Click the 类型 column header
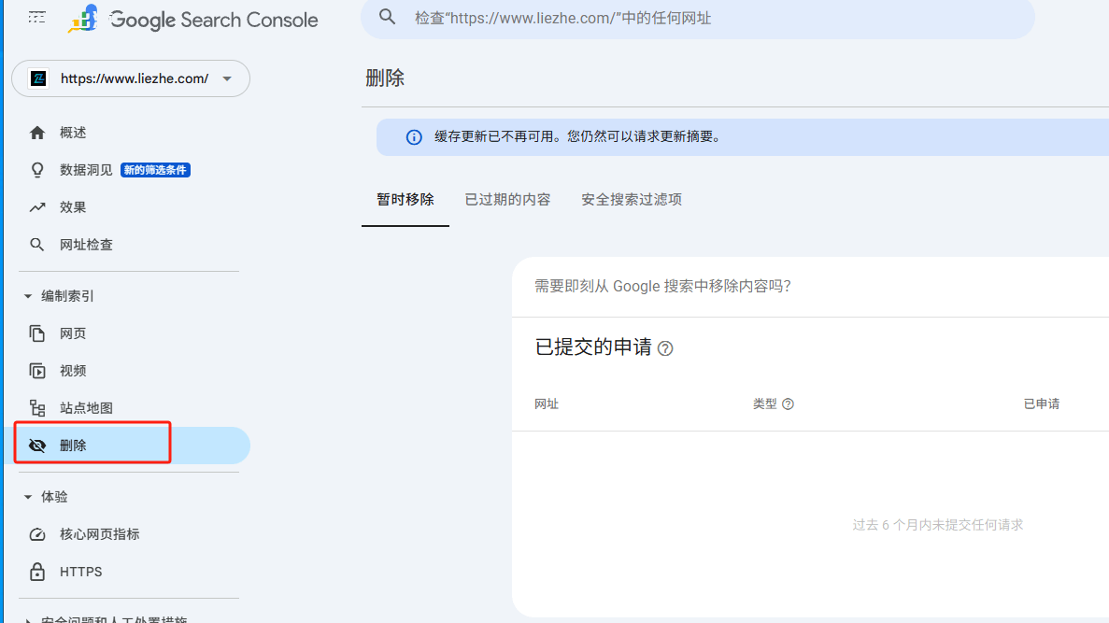 coord(764,404)
